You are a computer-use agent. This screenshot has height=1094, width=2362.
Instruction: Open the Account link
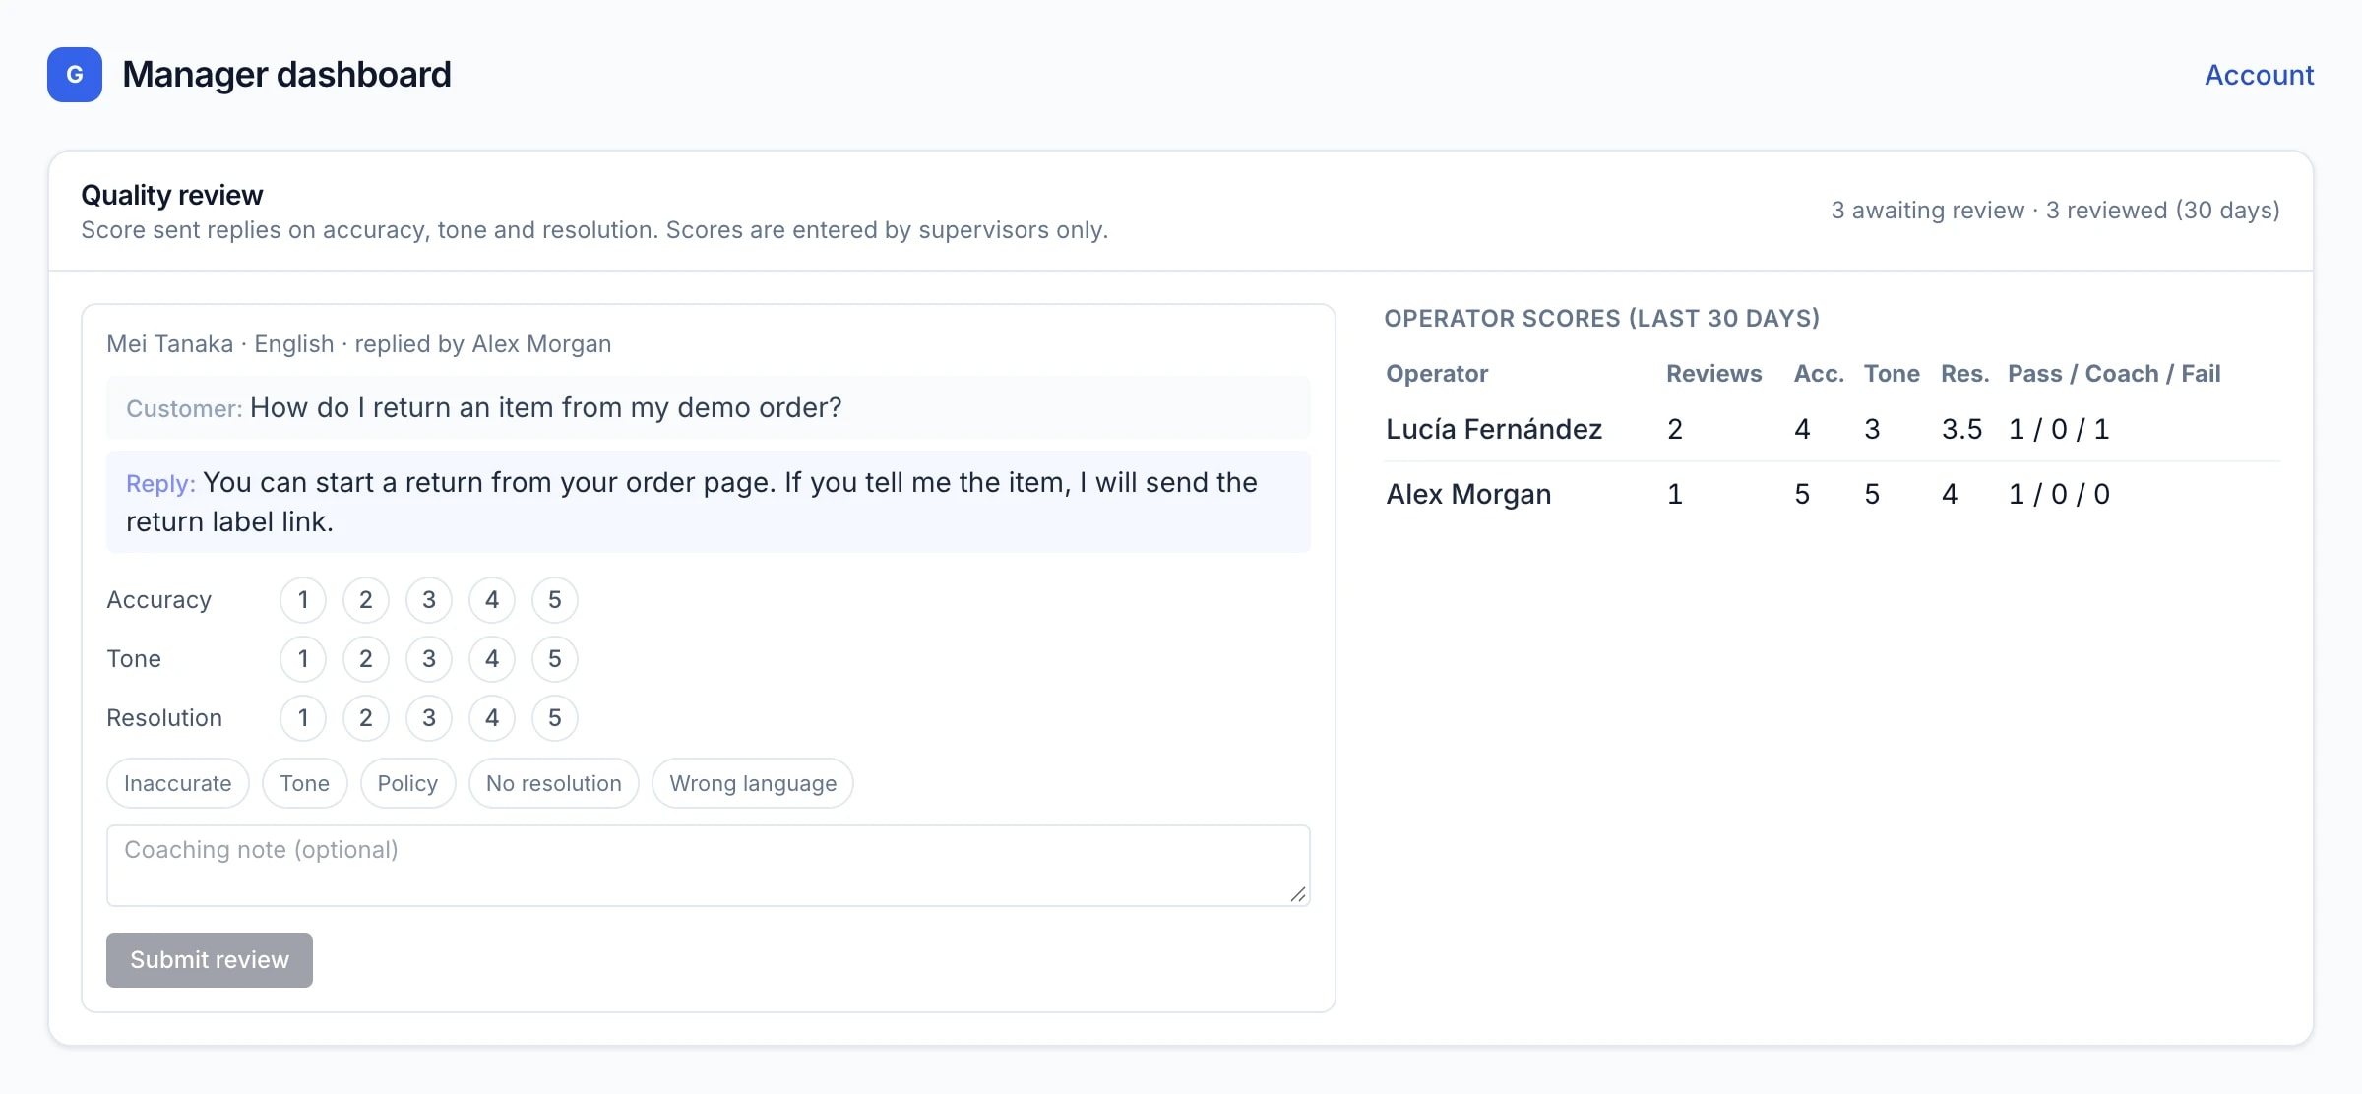(x=2259, y=75)
